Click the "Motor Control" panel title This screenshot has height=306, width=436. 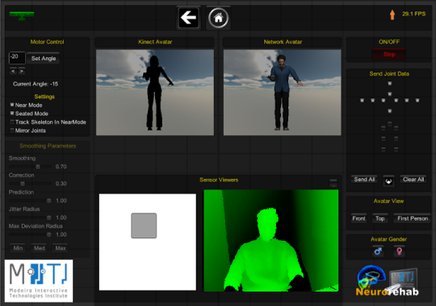47,42
